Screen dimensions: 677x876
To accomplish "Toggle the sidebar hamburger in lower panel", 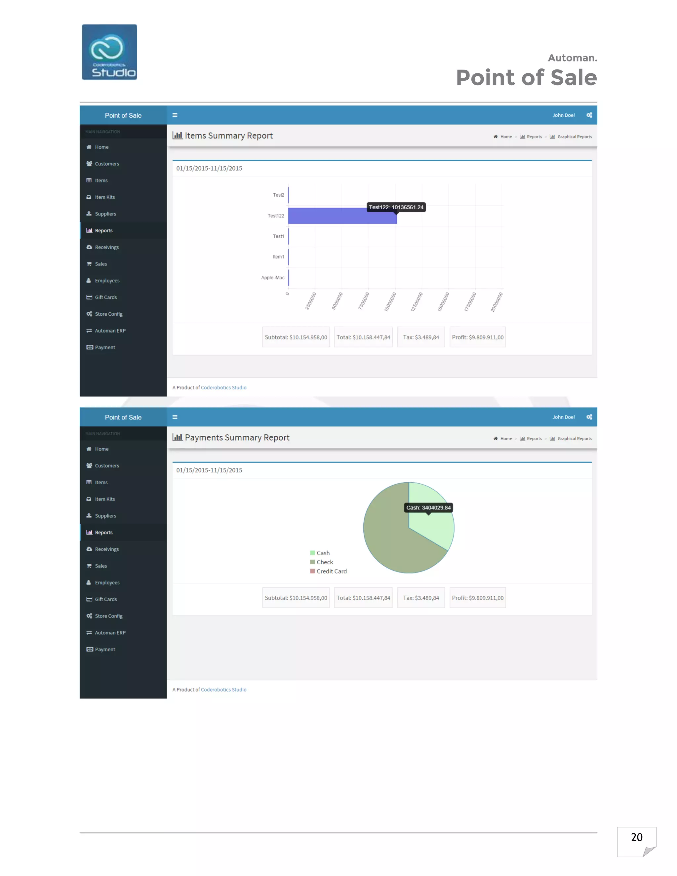I will coord(175,417).
